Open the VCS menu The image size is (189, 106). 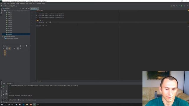click(x=34, y=3)
